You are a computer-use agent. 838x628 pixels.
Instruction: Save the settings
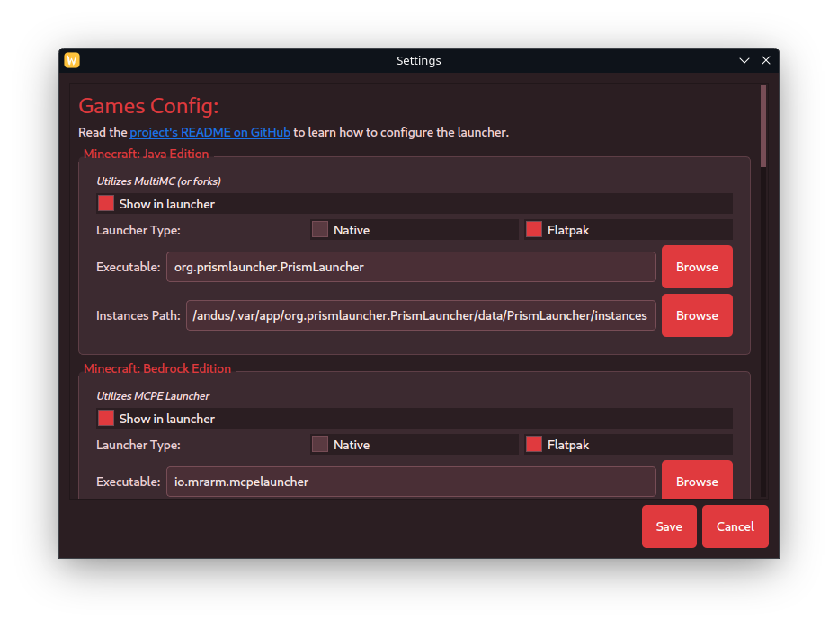[669, 526]
